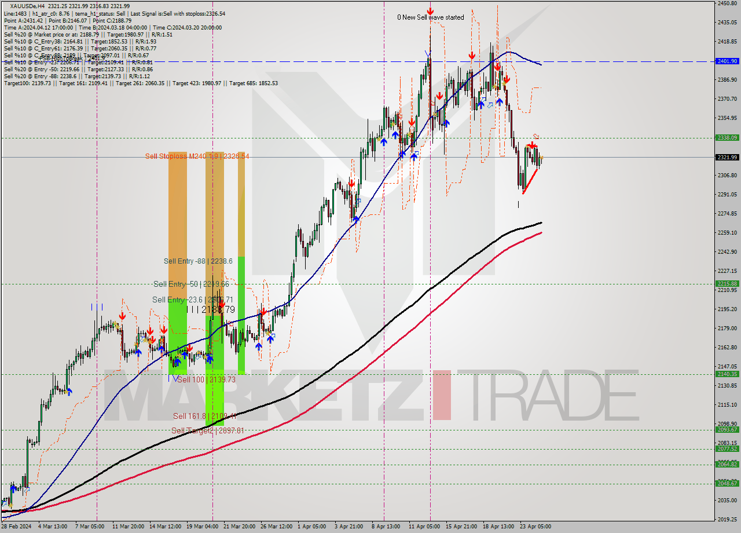Image resolution: width=741 pixels, height=533 pixels.
Task: Click the 14 Mar 12:00 date label
Action: (x=165, y=527)
